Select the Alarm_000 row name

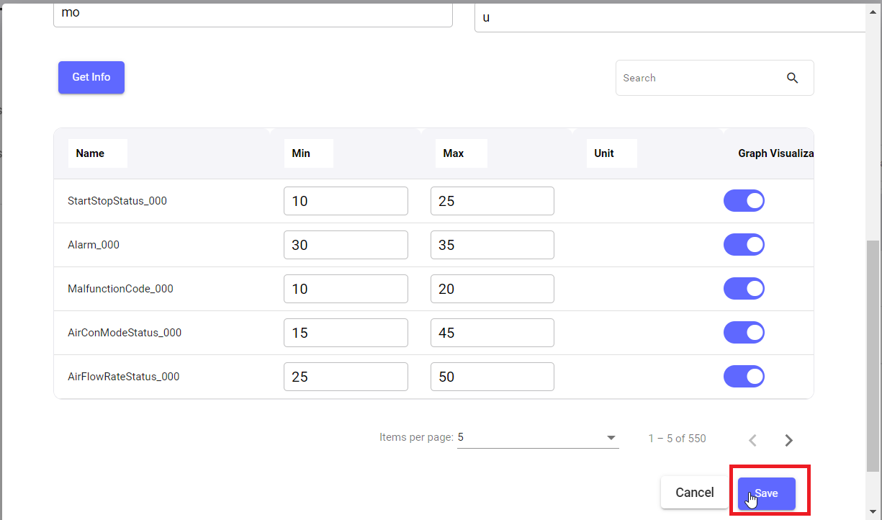pos(94,245)
